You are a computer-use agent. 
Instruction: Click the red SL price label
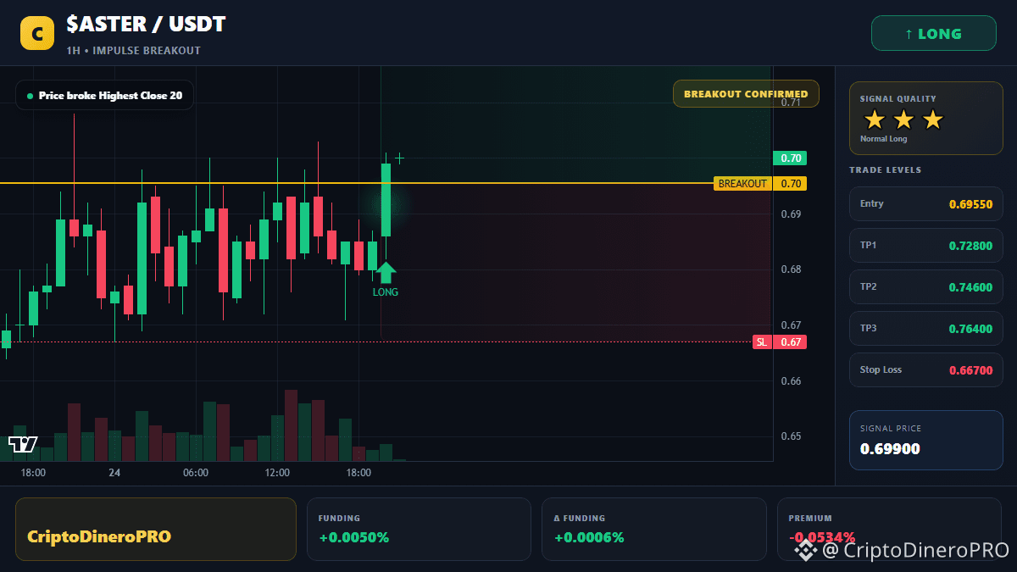coord(762,342)
